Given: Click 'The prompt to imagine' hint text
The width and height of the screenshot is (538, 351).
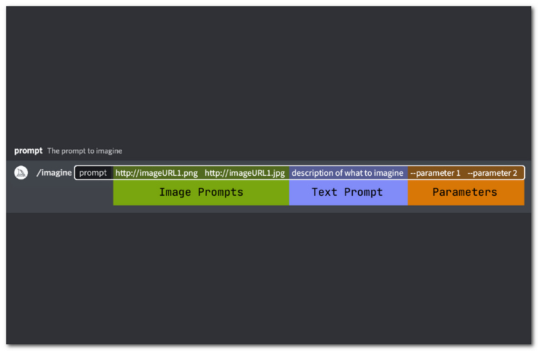Looking at the screenshot, I should [x=85, y=151].
